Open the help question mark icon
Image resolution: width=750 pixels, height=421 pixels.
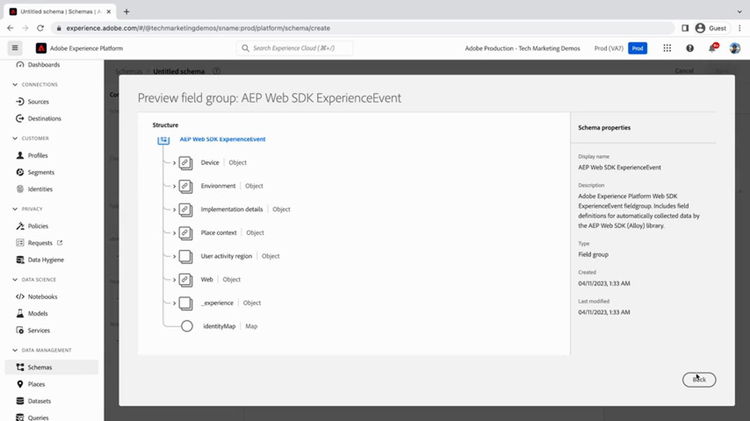(x=690, y=48)
